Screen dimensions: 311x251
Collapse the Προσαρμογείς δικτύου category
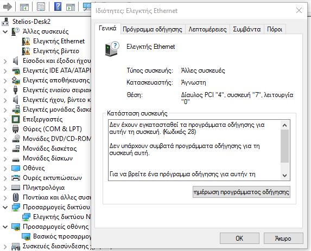click(x=5, y=207)
